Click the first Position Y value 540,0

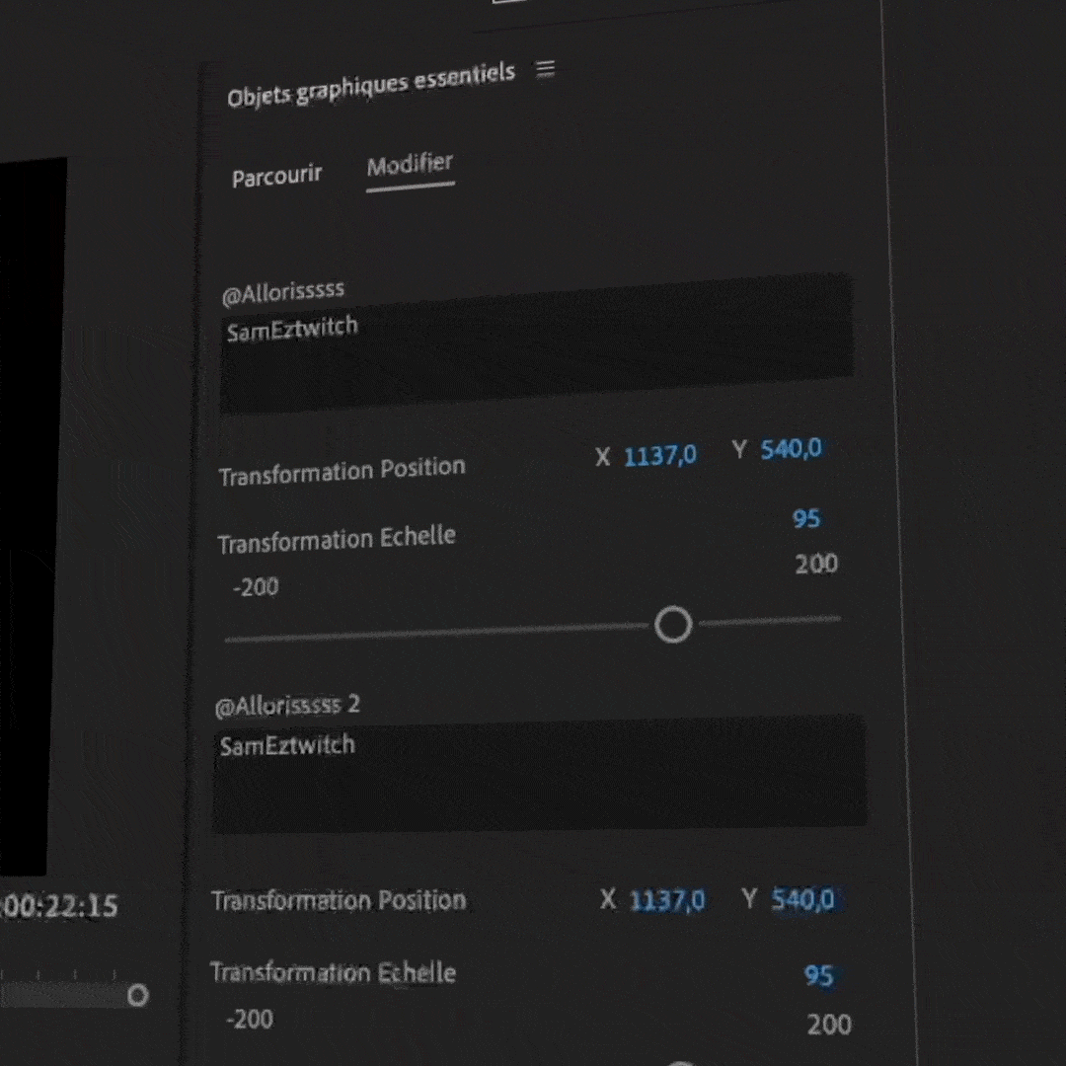(x=791, y=449)
